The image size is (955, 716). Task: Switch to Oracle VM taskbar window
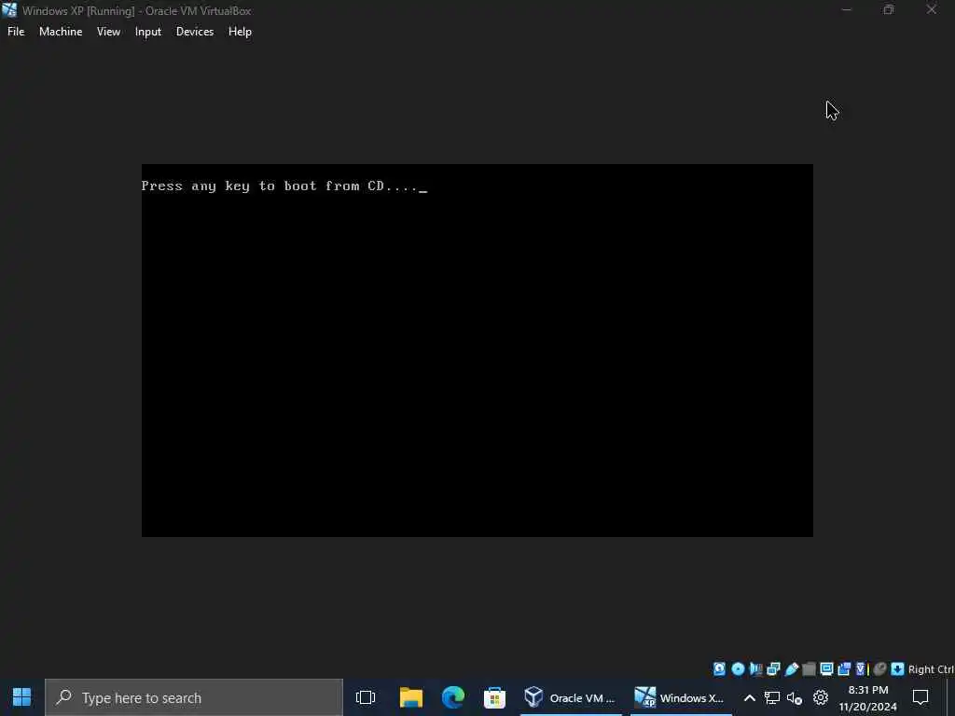click(571, 697)
